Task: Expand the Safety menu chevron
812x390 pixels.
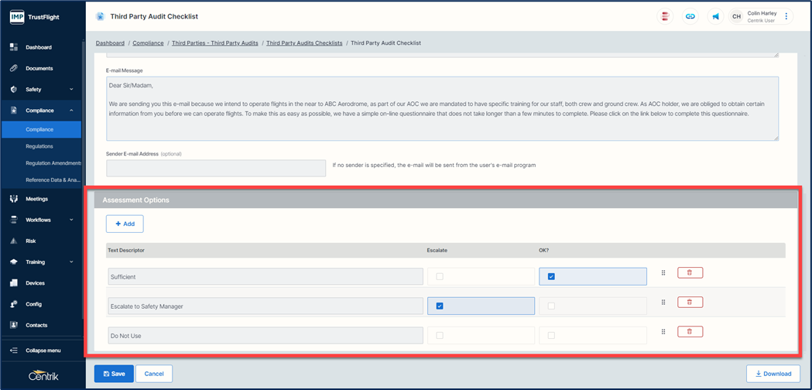Action: 71,90
